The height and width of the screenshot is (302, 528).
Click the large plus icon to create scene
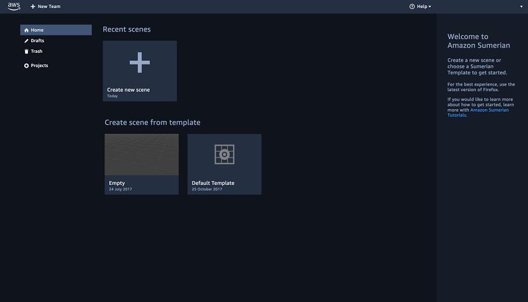[139, 62]
